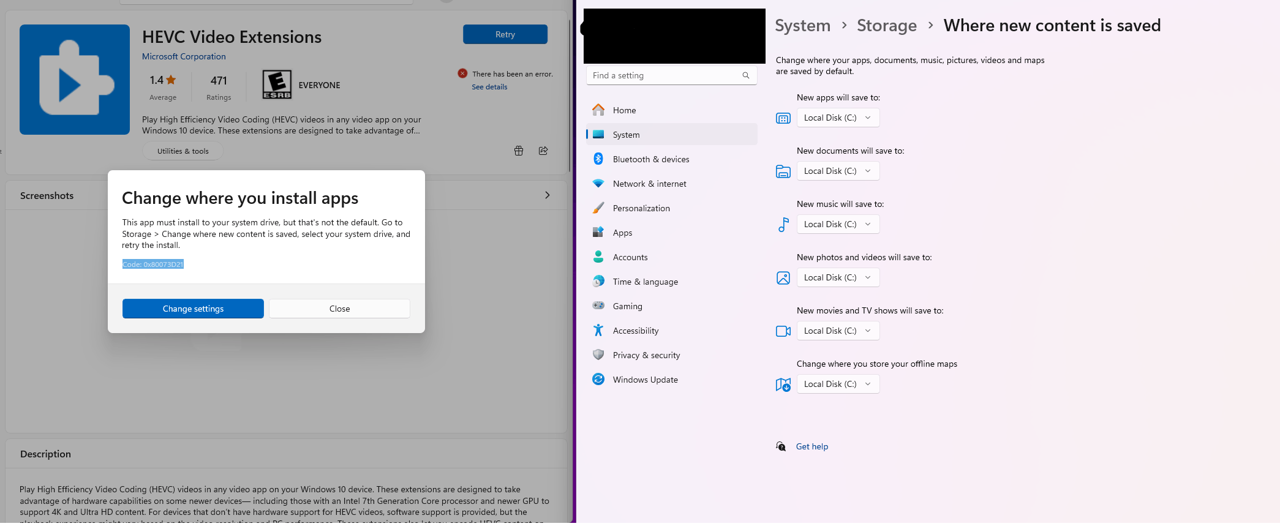This screenshot has height=529, width=1280.
Task: Open Time & language settings
Action: tap(672, 282)
